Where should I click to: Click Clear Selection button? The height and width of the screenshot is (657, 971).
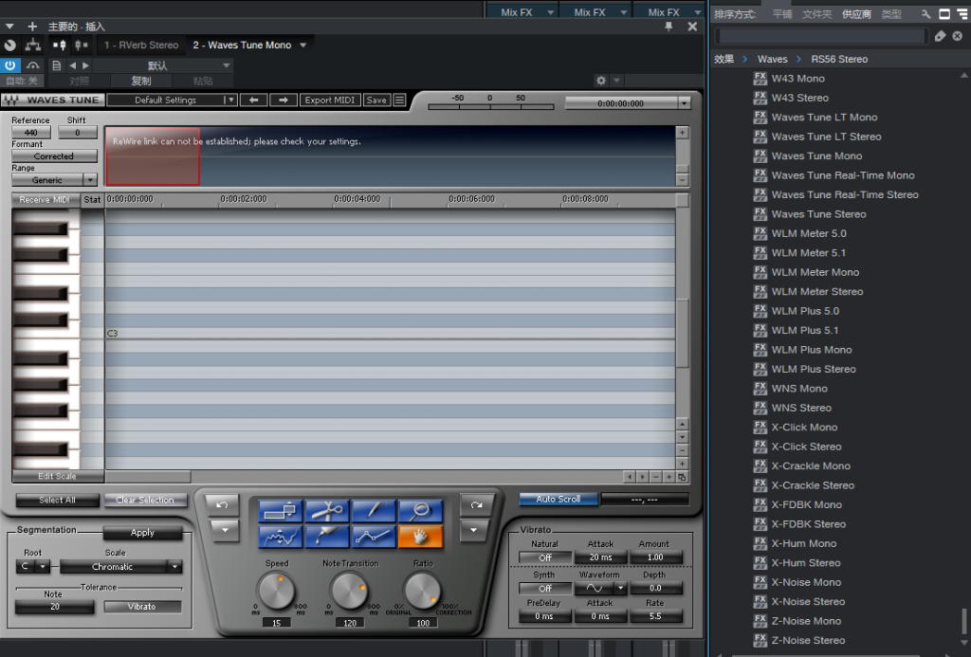145,500
